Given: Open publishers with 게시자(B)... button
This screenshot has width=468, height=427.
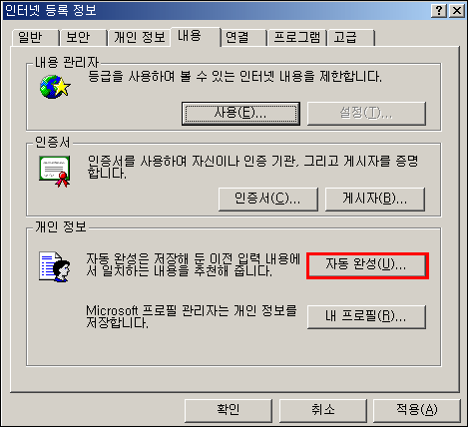Looking at the screenshot, I should (x=375, y=200).
